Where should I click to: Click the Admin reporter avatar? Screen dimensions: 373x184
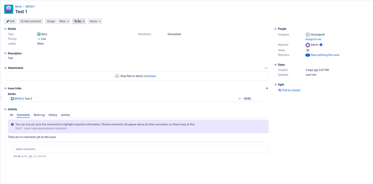tap(308, 45)
